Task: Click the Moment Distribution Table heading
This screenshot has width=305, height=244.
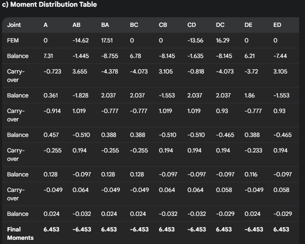Action: click(x=50, y=5)
